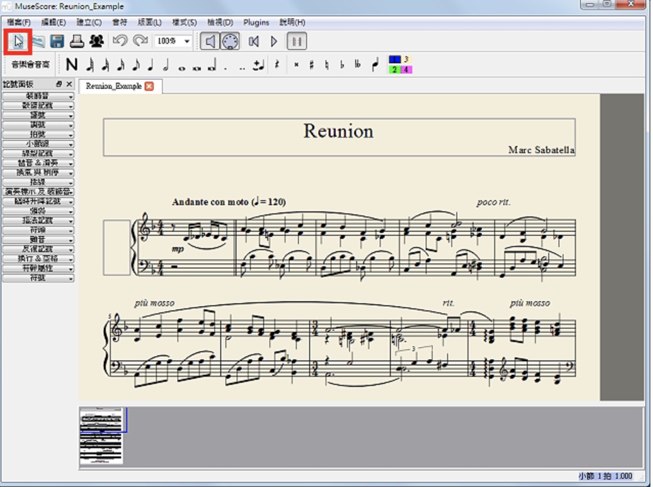Select the 32nd note duration
This screenshot has width=653, height=487.
tap(105, 65)
